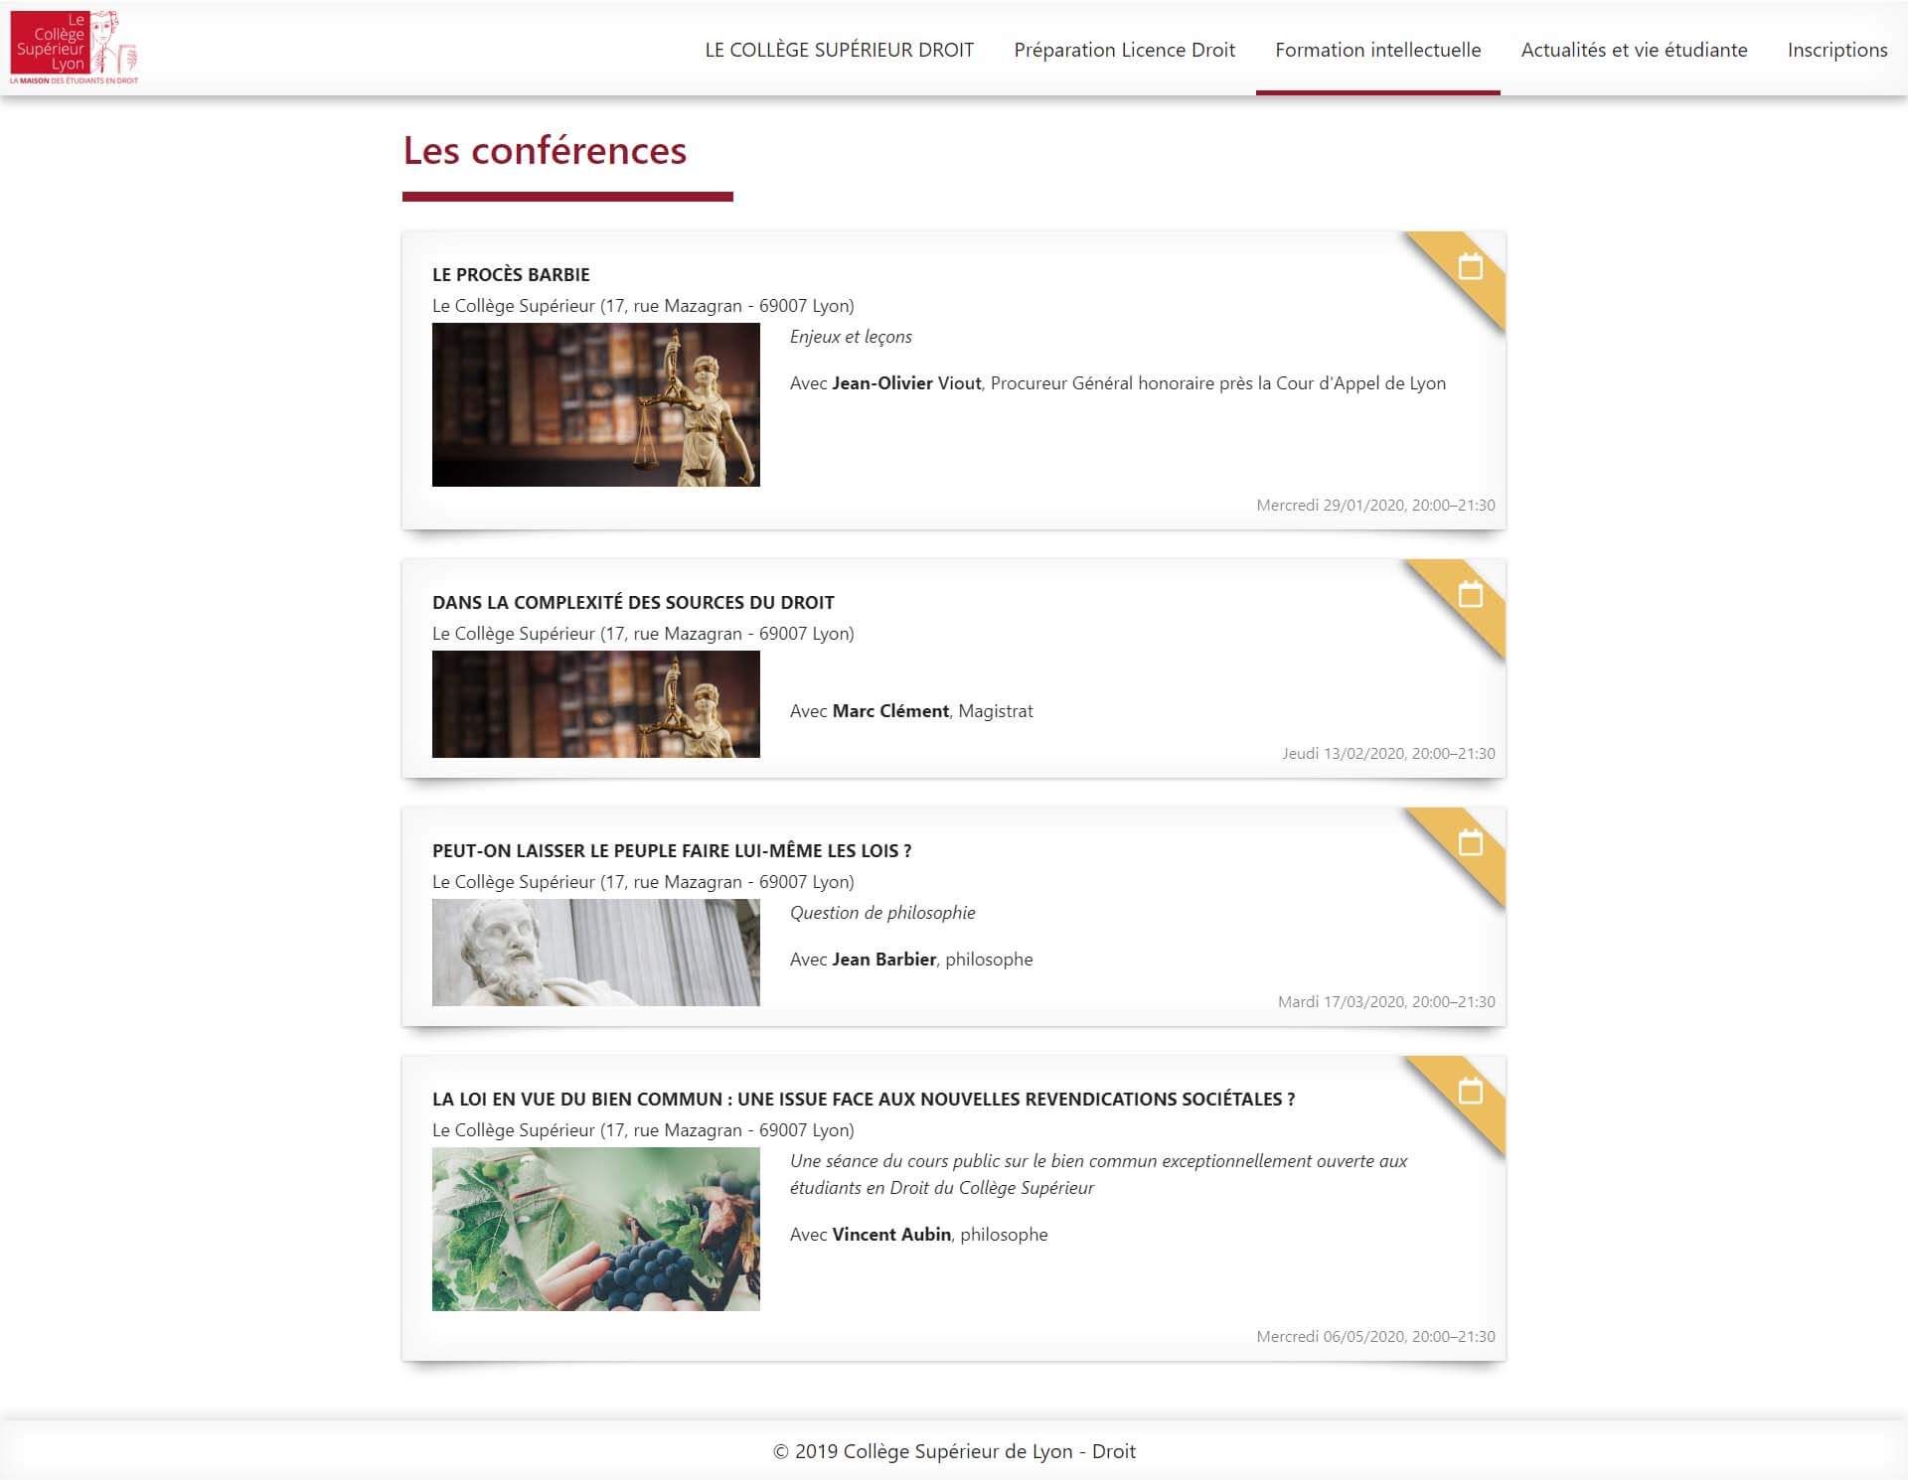Click footer copyright Collège Supérieur de Lyon
Viewport: 1908px width, 1480px height.
tap(954, 1451)
